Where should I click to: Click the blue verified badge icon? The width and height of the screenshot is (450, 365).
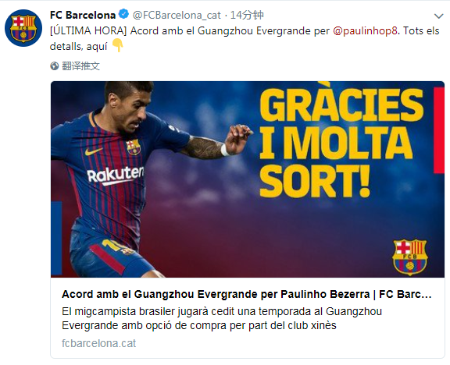(x=124, y=14)
